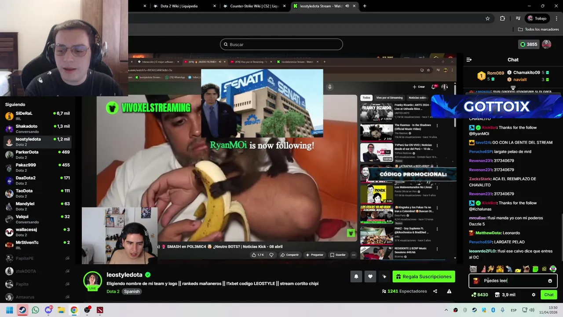This screenshot has width=563, height=317.
Task: Switch to Counter-Strike Wiki tab
Action: coord(254,6)
